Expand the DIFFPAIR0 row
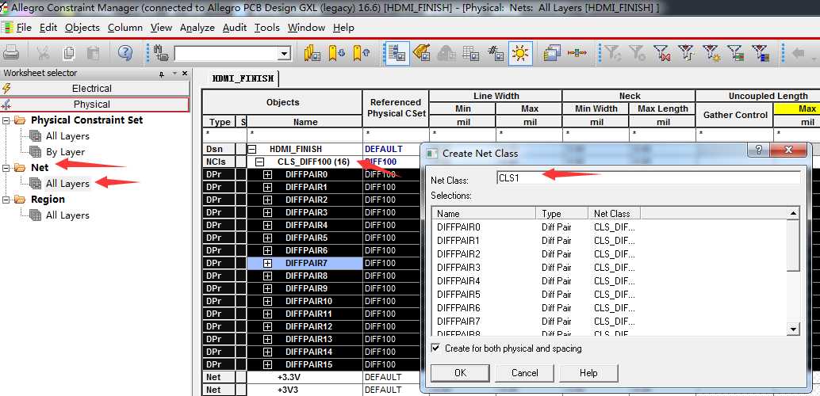Viewport: 820px width, 396px height. [268, 174]
